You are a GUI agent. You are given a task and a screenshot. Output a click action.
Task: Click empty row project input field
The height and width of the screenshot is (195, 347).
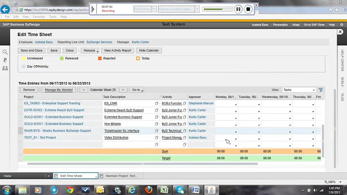click(x=63, y=144)
